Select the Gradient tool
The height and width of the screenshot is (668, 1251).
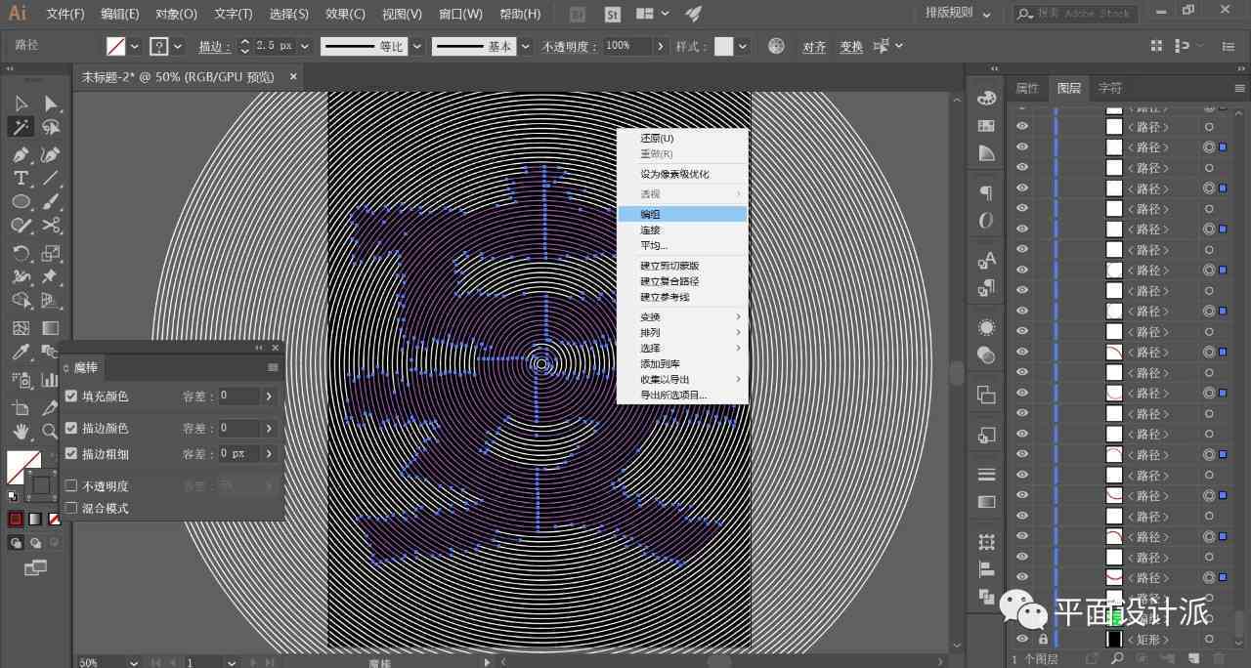tap(51, 328)
